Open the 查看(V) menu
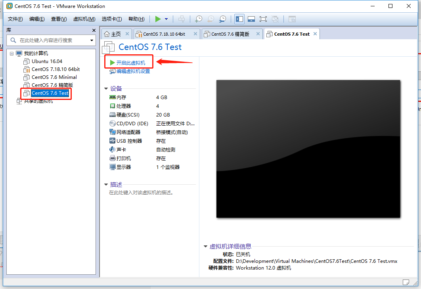The width and height of the screenshot is (421, 289). [x=59, y=19]
